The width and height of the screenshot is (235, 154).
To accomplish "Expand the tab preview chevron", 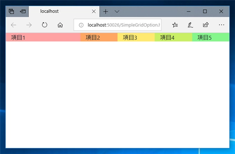I will click(x=117, y=11).
